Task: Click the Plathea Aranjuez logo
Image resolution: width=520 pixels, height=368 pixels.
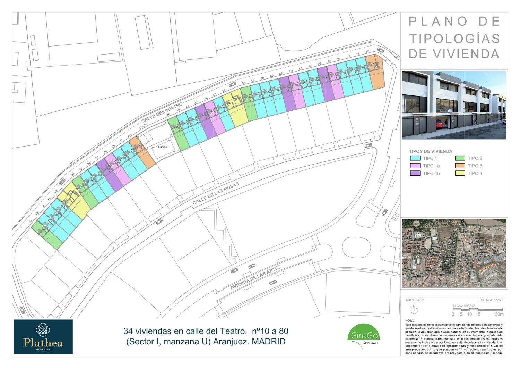Action: pos(43,337)
